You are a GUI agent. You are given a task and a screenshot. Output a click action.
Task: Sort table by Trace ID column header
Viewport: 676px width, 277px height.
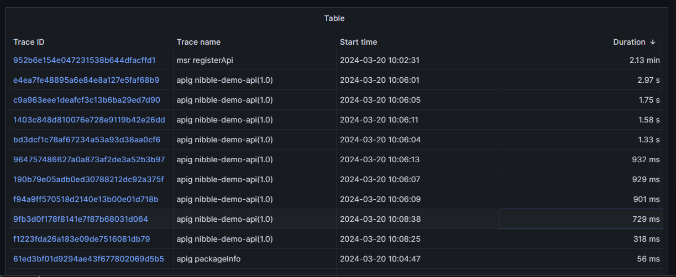click(29, 42)
